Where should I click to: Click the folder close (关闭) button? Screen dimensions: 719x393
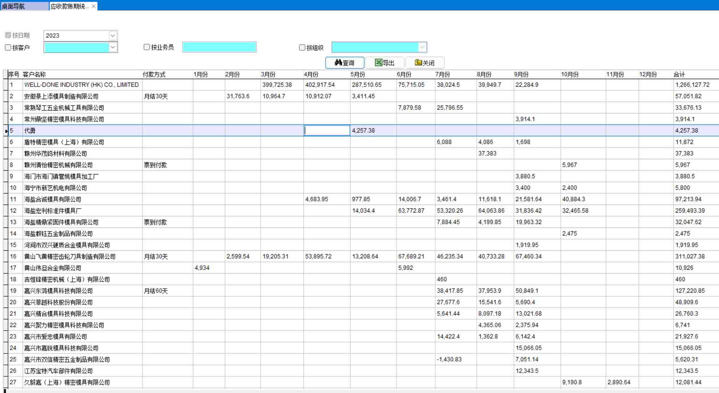425,63
